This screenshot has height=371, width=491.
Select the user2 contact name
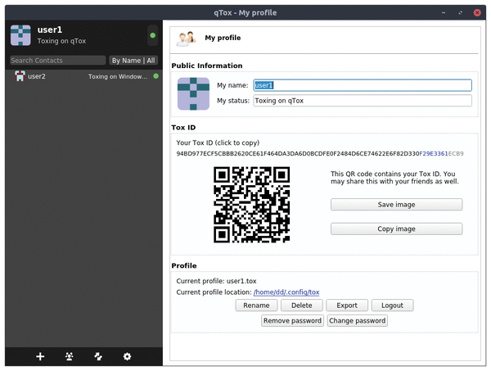pos(37,76)
